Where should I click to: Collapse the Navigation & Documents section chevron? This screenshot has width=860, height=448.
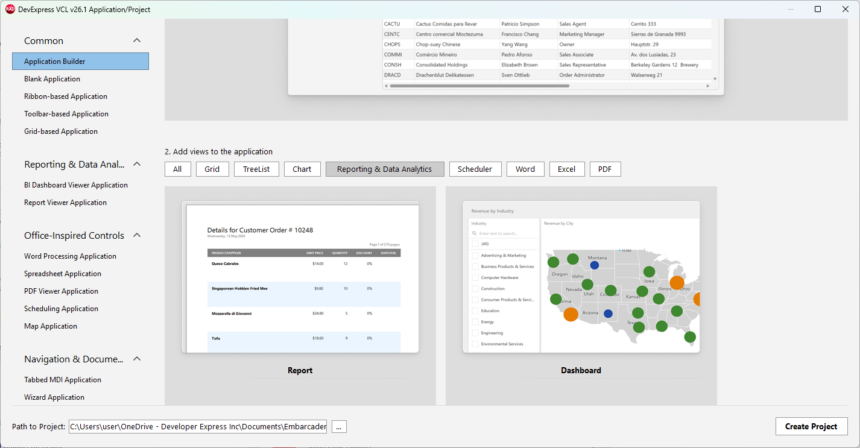(x=137, y=359)
